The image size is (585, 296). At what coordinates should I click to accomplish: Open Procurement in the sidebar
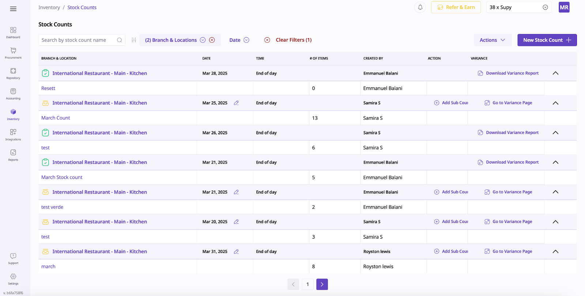pyautogui.click(x=13, y=53)
